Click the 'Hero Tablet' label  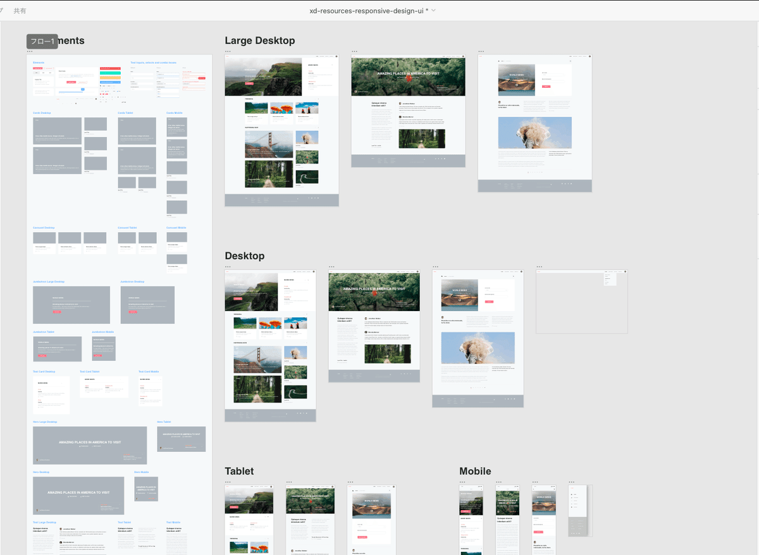tap(164, 422)
